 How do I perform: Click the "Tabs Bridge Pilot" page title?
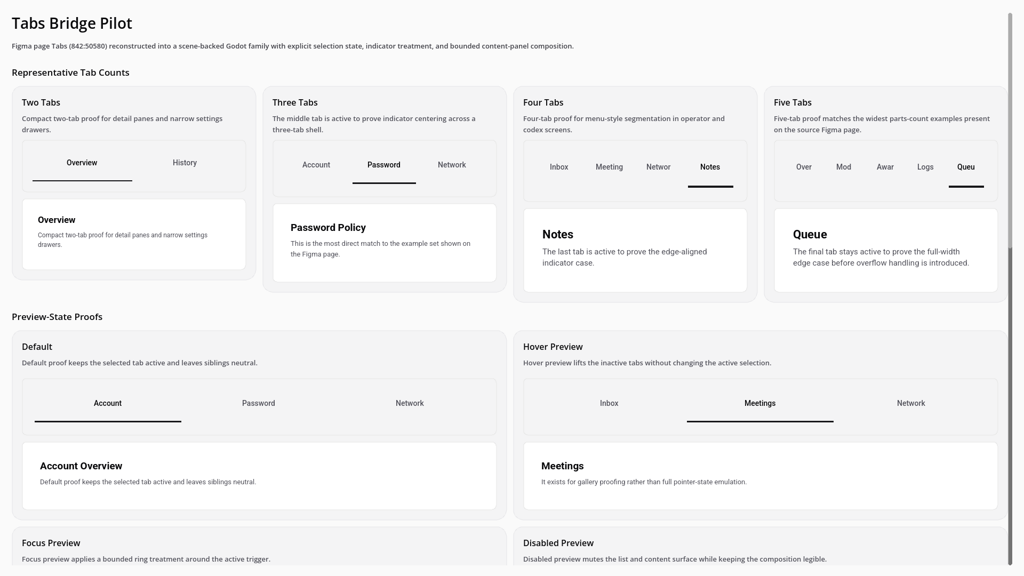pos(72,23)
